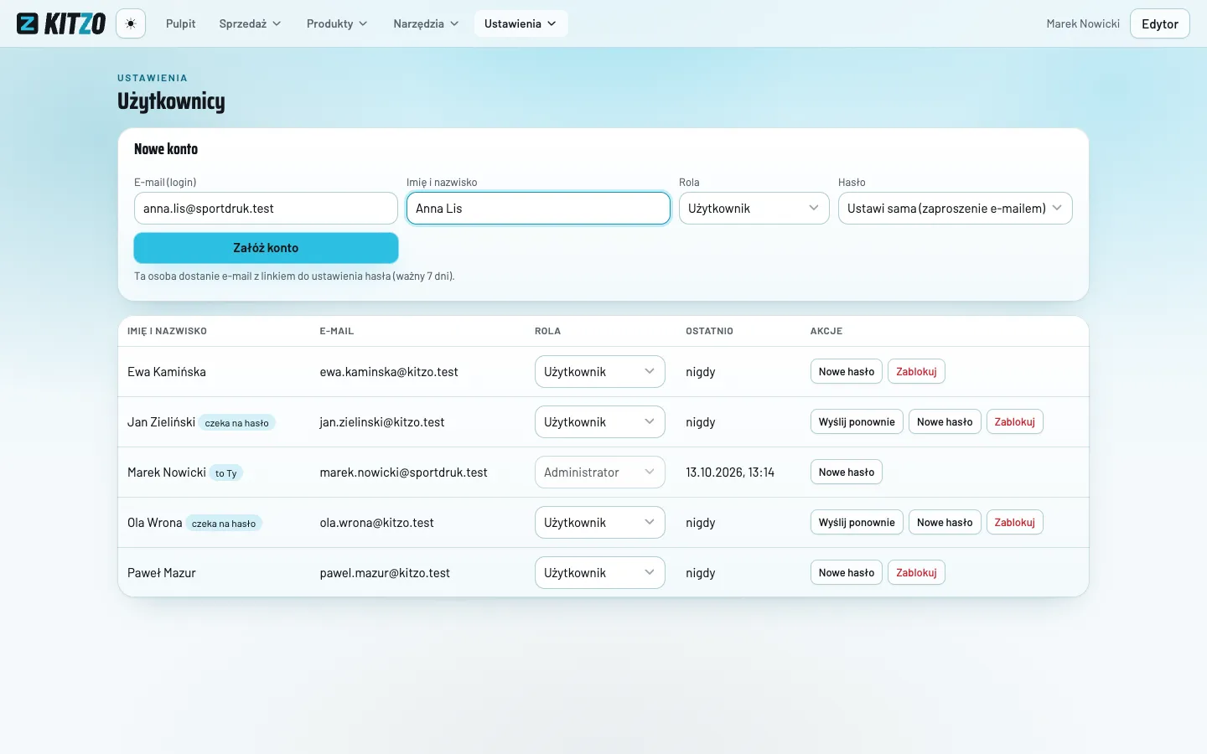This screenshot has width=1207, height=754.
Task: Open the Pulpit page
Action: tap(181, 23)
